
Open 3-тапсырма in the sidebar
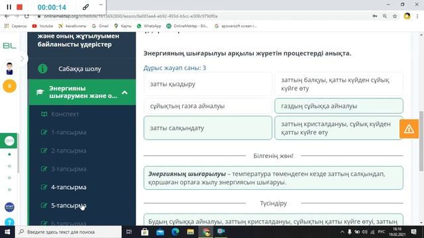point(69,169)
